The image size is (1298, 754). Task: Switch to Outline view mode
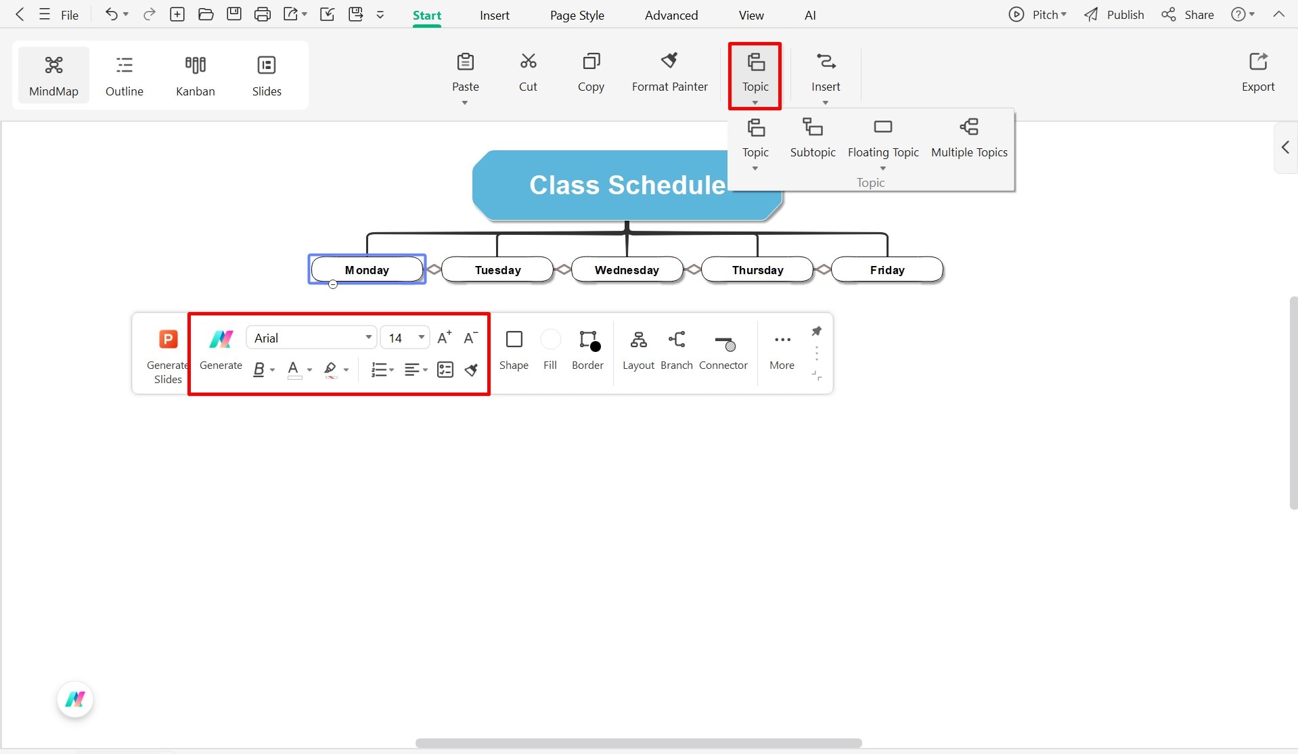point(125,75)
